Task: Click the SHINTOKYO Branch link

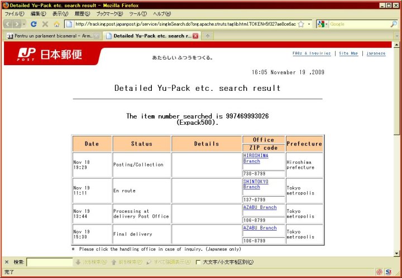Action: tap(256, 184)
